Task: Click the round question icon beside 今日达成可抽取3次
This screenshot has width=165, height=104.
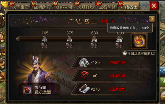Action: tap(125, 53)
